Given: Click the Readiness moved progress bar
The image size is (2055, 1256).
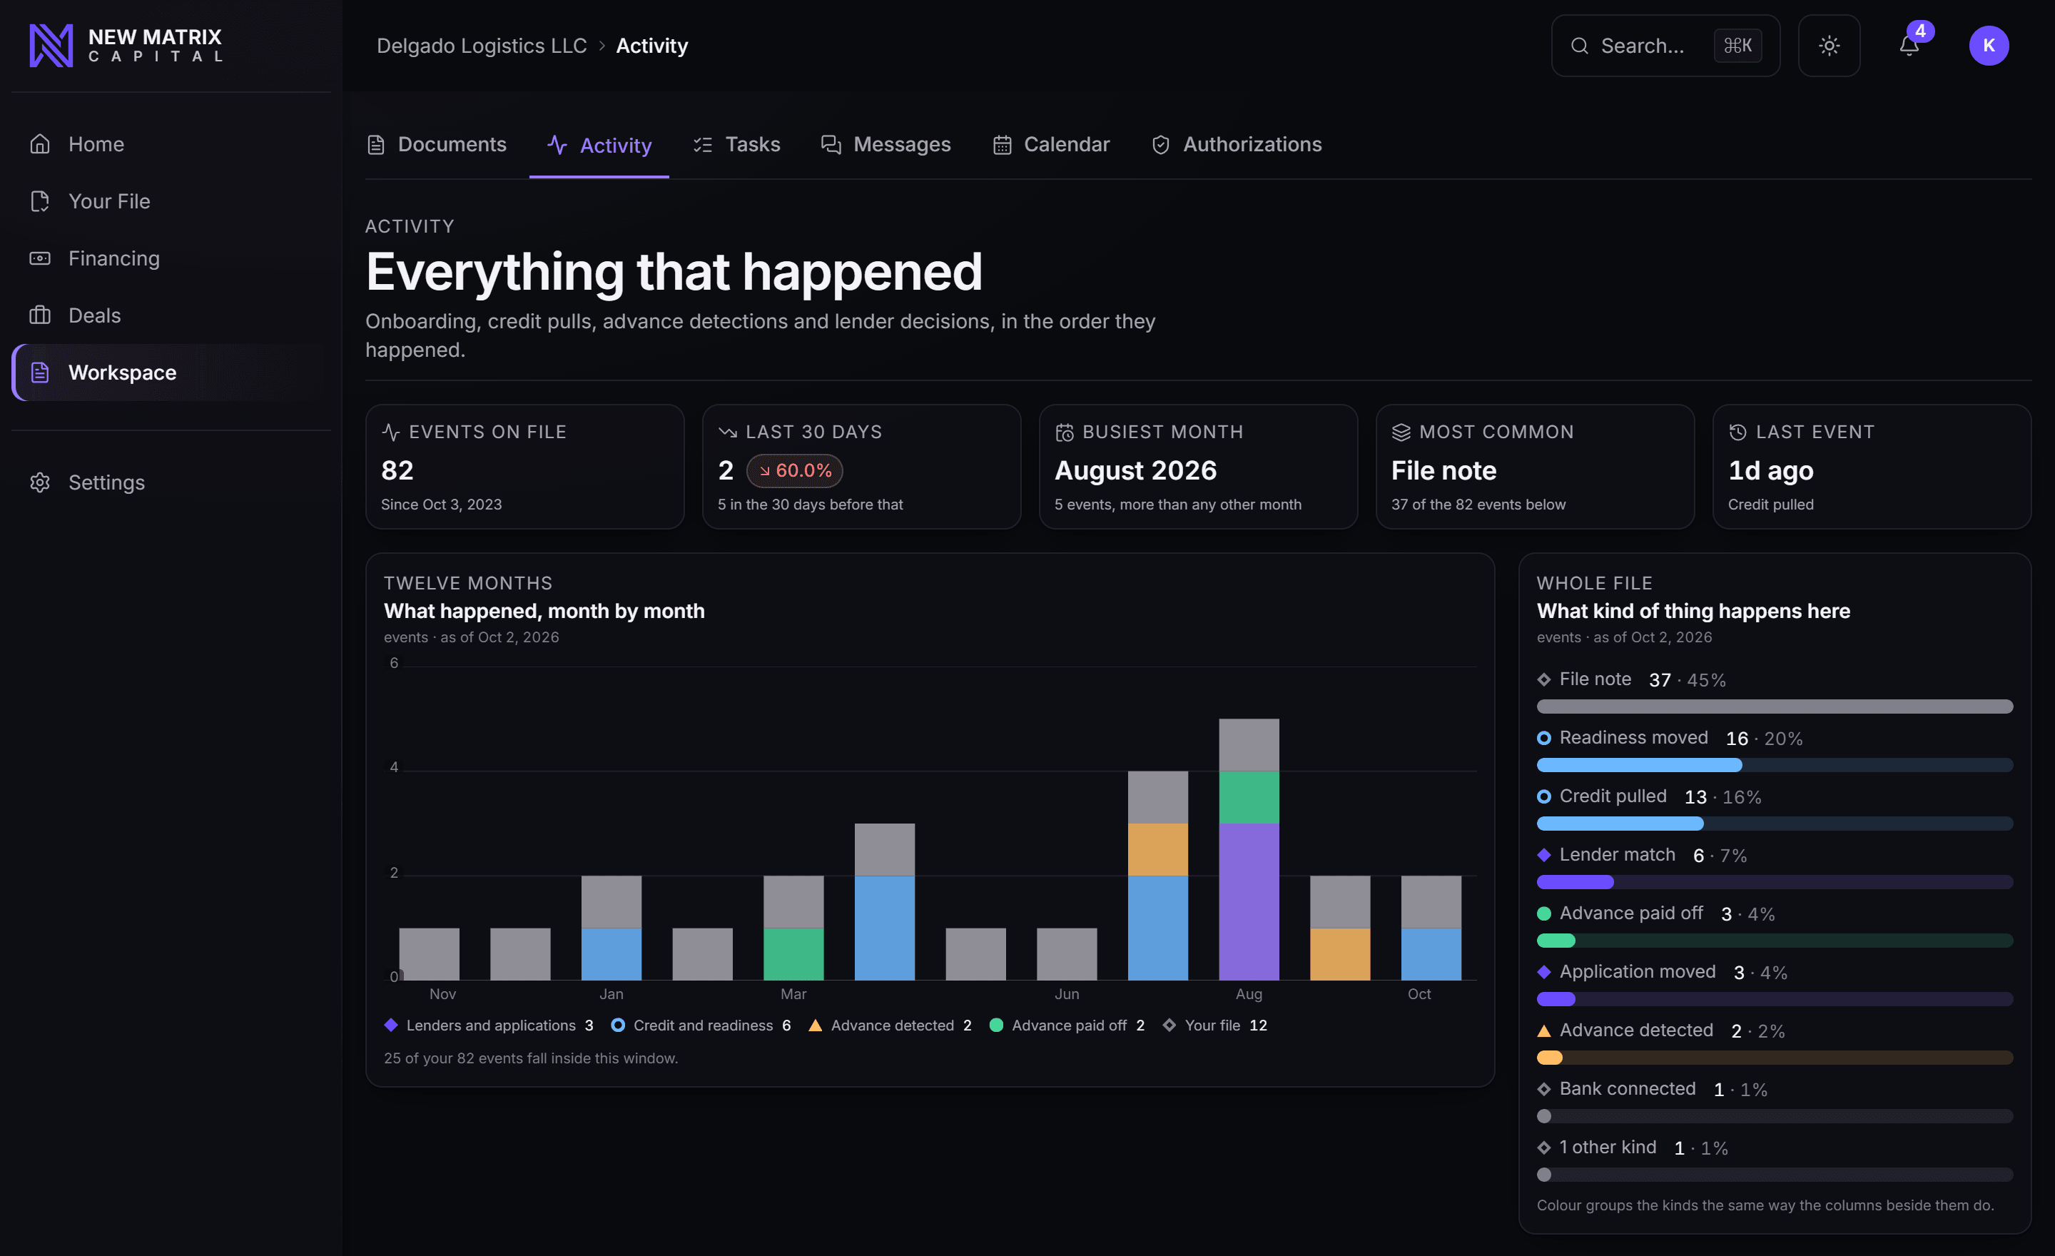Looking at the screenshot, I should 1775,765.
